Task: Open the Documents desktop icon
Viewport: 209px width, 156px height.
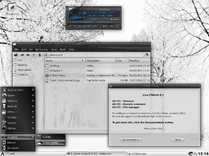Action: (x=11, y=7)
